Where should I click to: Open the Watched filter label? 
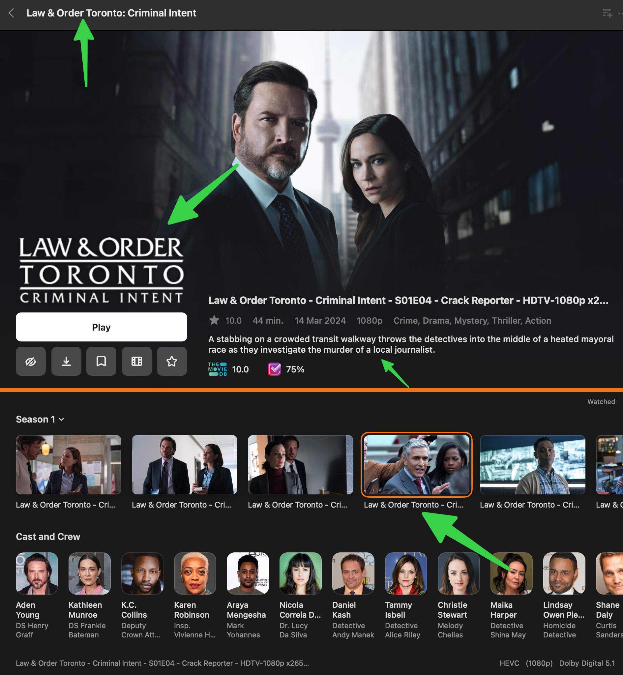point(601,402)
